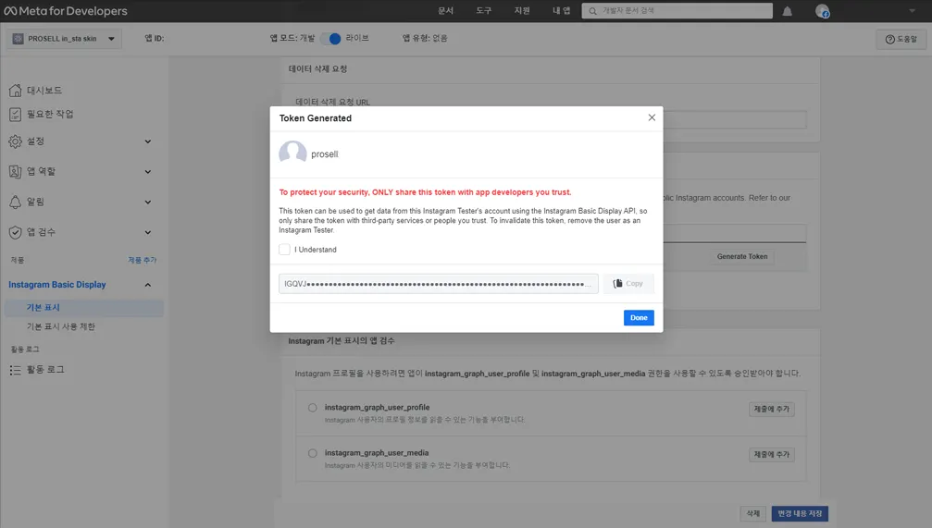Click the 삭제 button at the bottom

click(x=753, y=514)
